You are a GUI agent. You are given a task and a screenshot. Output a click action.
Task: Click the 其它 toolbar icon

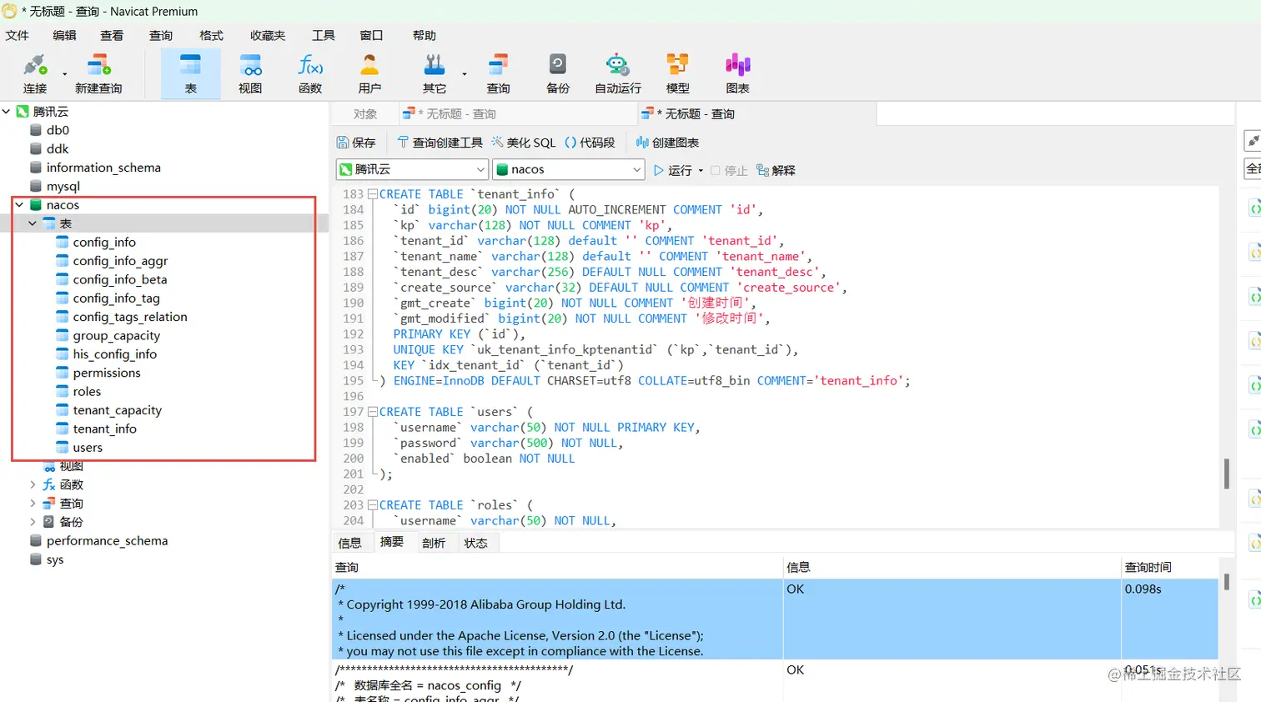[x=435, y=73]
